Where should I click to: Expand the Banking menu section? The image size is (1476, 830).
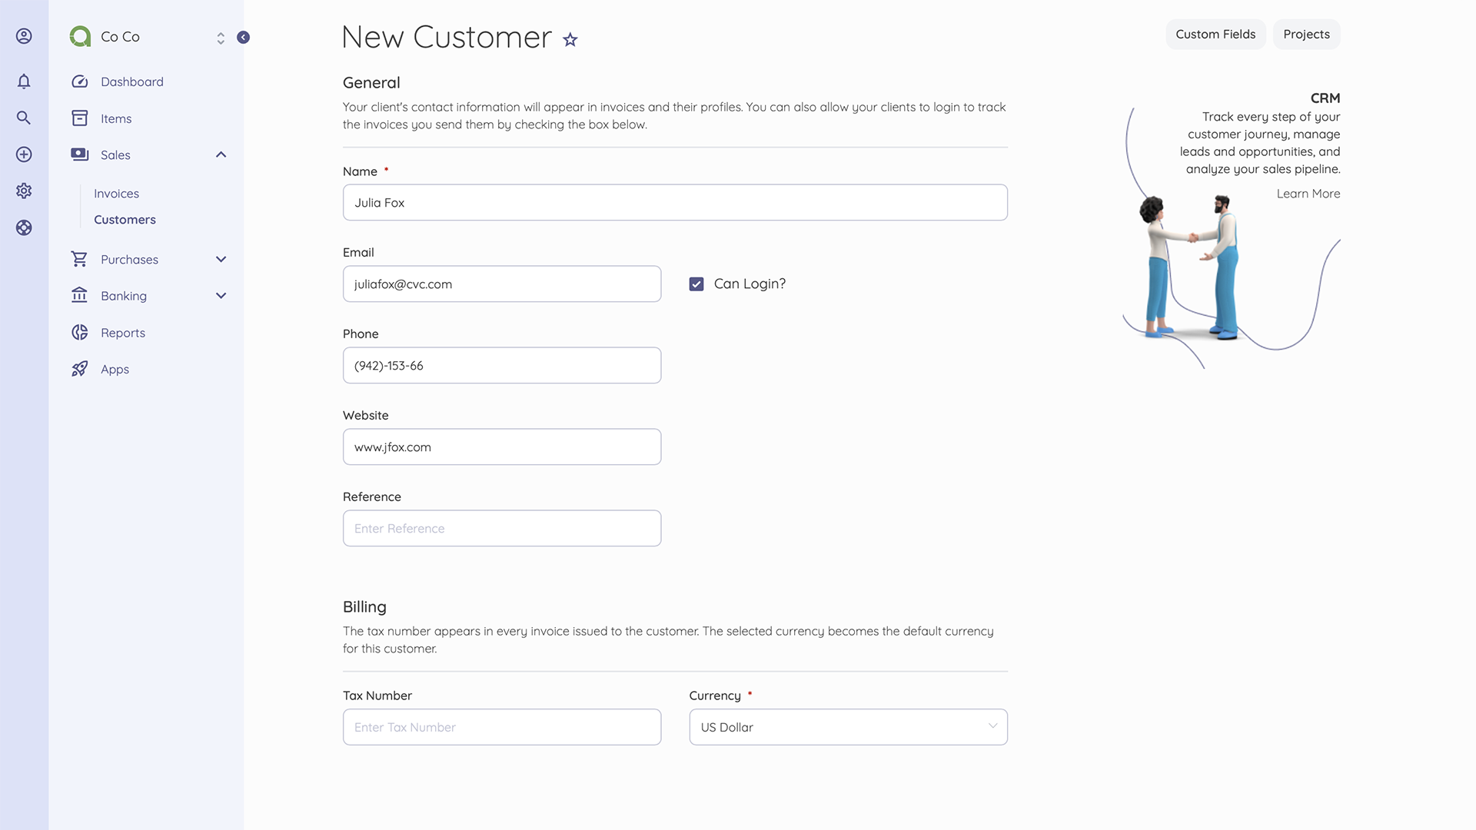(221, 296)
